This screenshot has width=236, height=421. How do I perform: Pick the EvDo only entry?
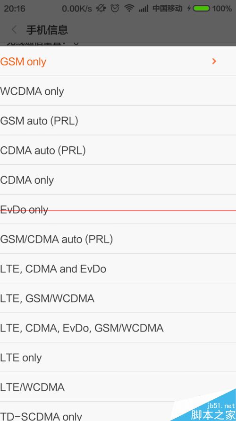pos(118,209)
